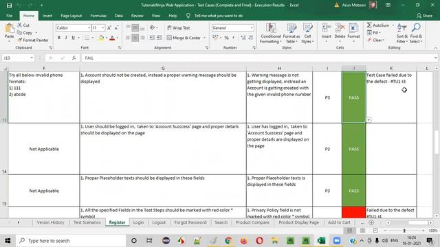Screen dimensions: 440x247
Task: Open the Borders button
Action: point(87,38)
